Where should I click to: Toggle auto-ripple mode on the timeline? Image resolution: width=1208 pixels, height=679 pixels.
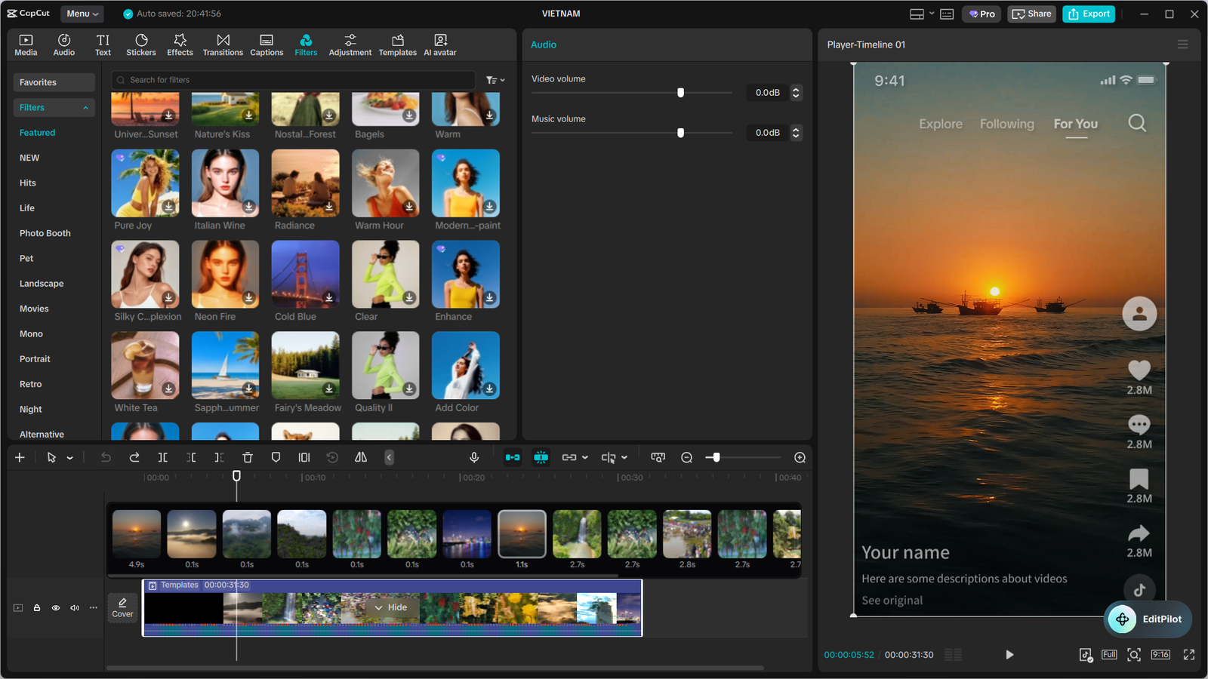tap(513, 457)
